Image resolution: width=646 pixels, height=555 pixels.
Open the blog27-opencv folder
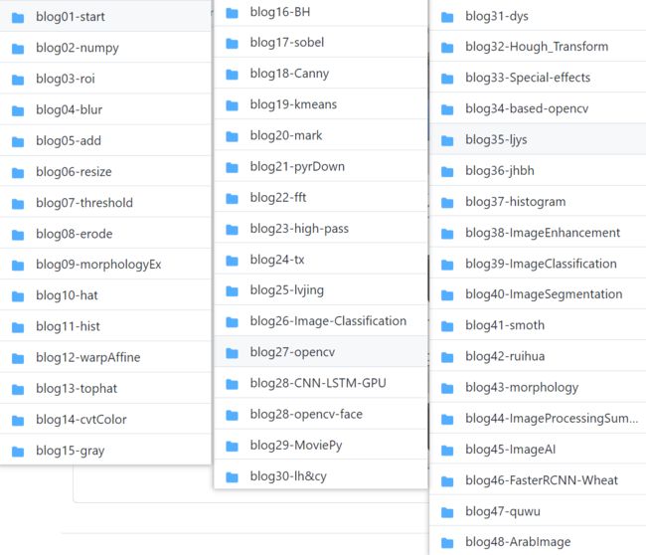(x=321, y=352)
